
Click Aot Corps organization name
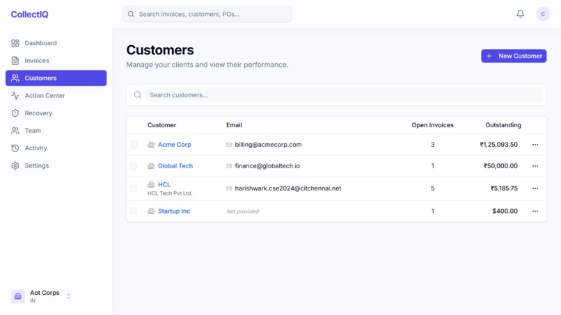click(45, 293)
